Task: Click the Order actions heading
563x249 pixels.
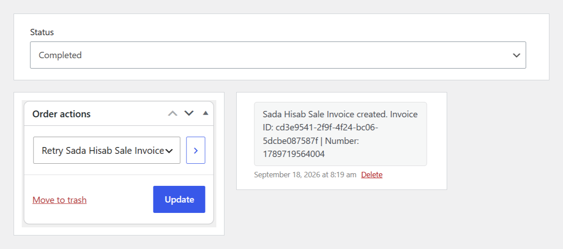Action: tap(62, 114)
